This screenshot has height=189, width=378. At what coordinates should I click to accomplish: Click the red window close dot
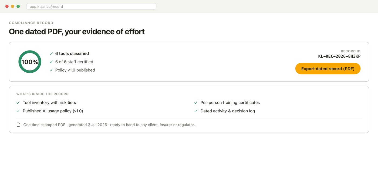click(7, 6)
